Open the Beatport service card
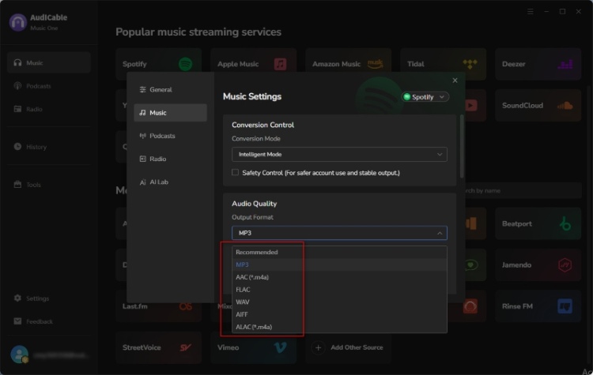The image size is (593, 375). coord(538,223)
